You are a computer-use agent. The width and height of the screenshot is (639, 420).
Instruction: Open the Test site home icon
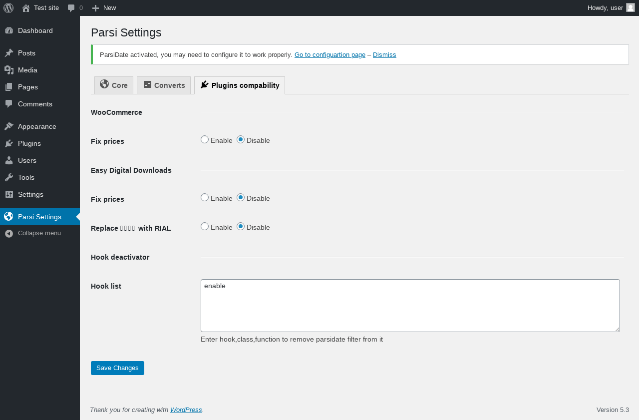pos(26,8)
